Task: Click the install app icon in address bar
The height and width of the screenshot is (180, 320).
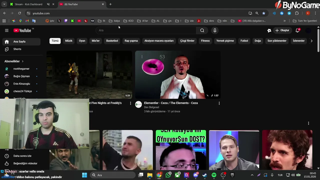Action: point(250,13)
